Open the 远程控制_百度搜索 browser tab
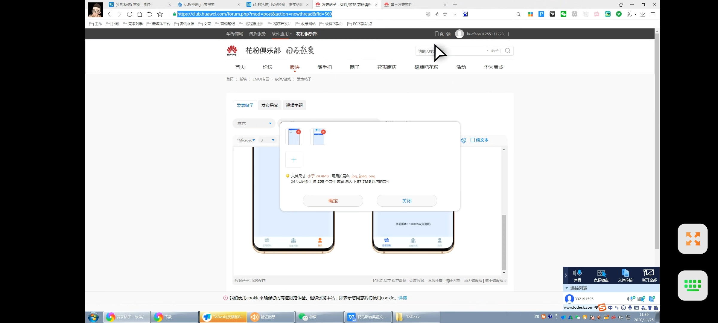The width and height of the screenshot is (718, 323). (209, 4)
